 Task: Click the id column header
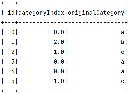coord(11,13)
